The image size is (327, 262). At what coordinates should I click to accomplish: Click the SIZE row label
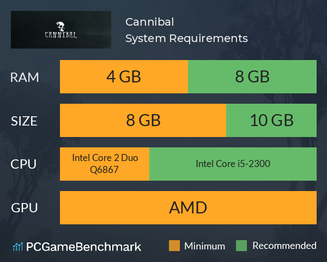point(24,121)
